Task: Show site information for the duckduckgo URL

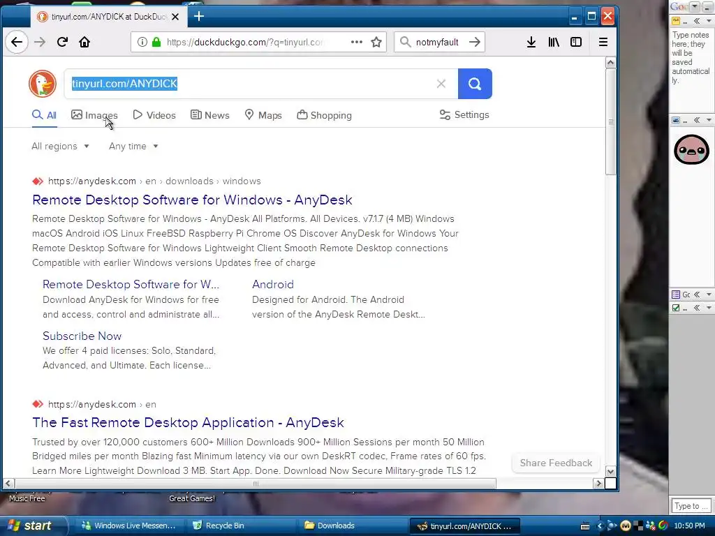Action: tap(142, 43)
